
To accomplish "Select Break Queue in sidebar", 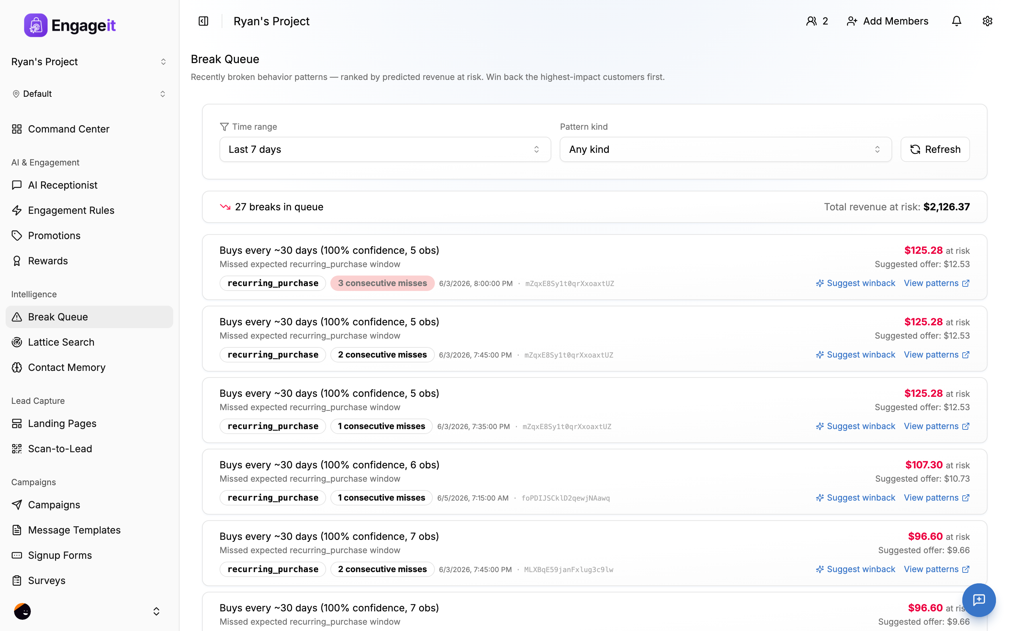I will click(x=89, y=317).
